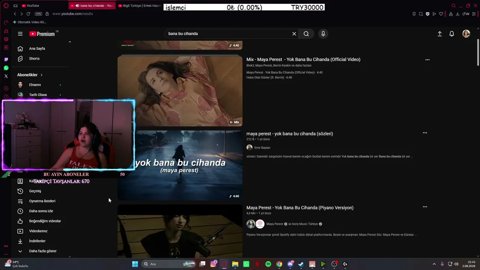Toggle the browser VPN badge

38,14
